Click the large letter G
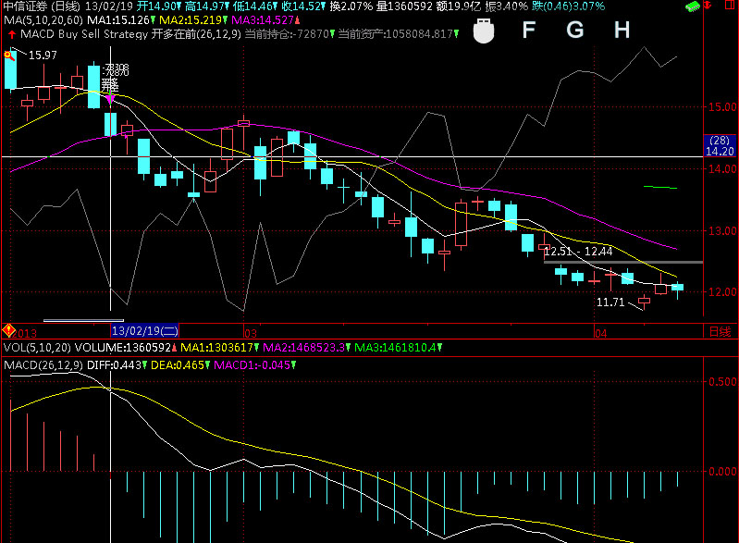The image size is (739, 543). point(575,31)
